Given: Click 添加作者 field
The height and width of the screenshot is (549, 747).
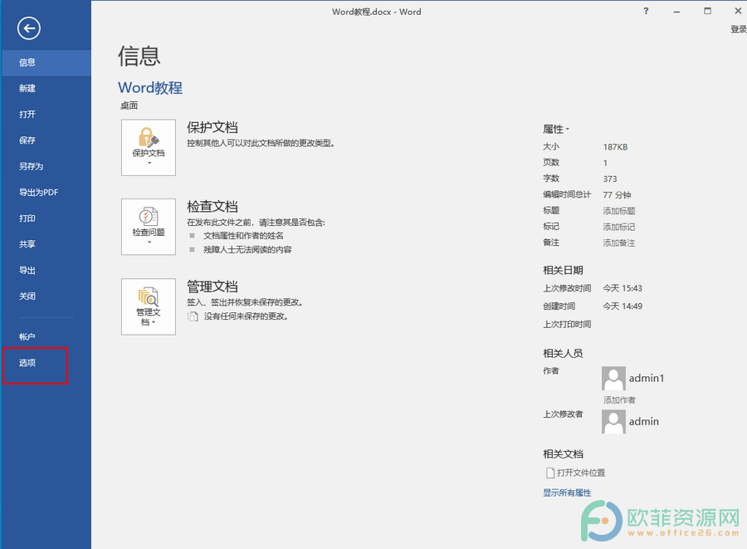Looking at the screenshot, I should click(x=619, y=399).
